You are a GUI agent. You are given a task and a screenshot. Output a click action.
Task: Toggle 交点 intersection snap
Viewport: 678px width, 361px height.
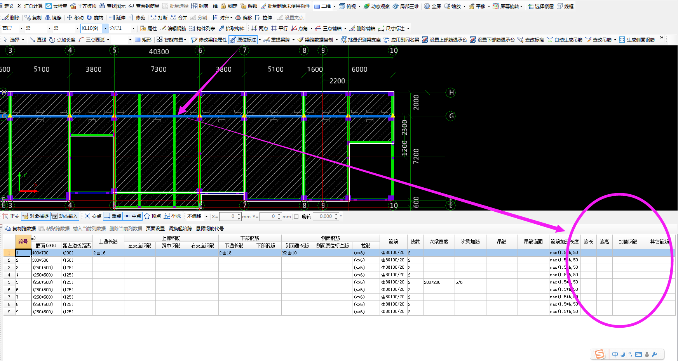(93, 216)
